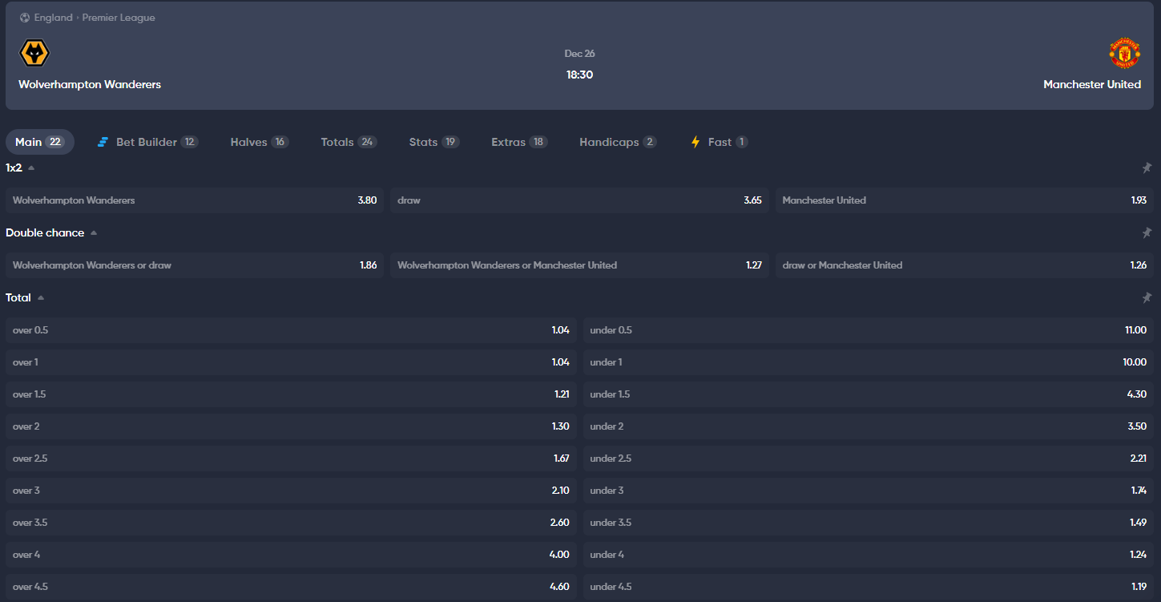Viewport: 1161px width, 602px height.
Task: Bet on Manchester United win at 1.93
Action: pyautogui.click(x=965, y=200)
